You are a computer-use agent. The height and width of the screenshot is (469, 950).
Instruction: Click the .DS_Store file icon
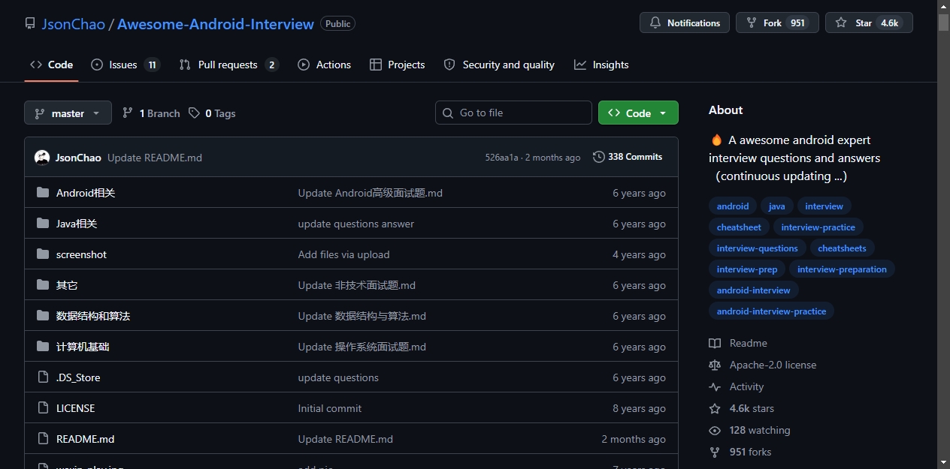43,377
